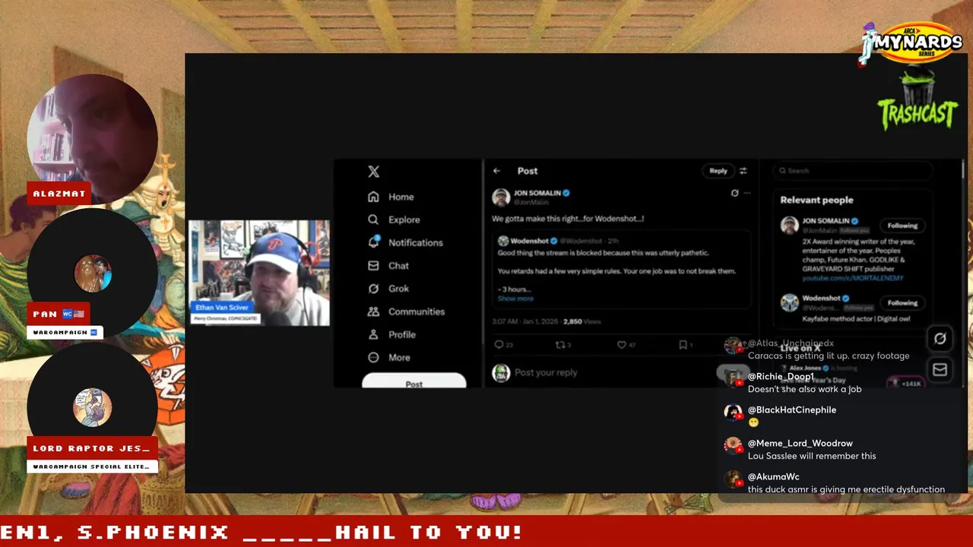
Task: Open Profile in the X sidebar
Action: pos(391,334)
